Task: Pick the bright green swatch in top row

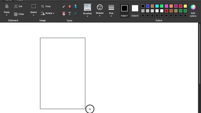Action: (162, 6)
